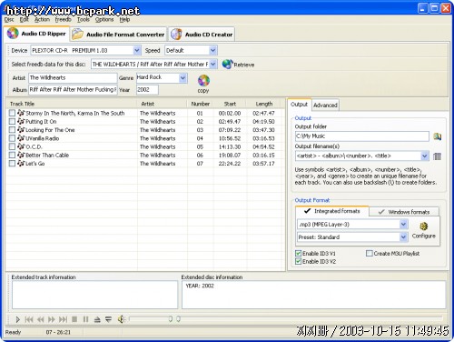
Task: Switch to Audio CD Creator tab
Action: (202, 35)
